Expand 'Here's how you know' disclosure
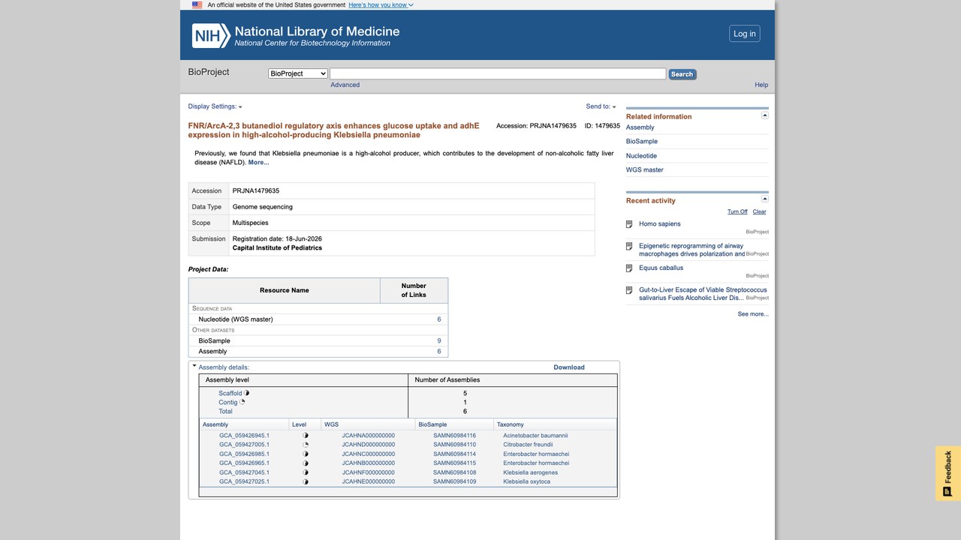This screenshot has width=961, height=540. pyautogui.click(x=381, y=5)
